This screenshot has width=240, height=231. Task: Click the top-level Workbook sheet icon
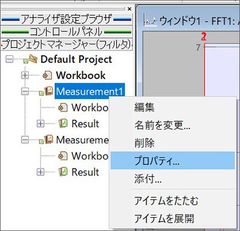(47, 76)
